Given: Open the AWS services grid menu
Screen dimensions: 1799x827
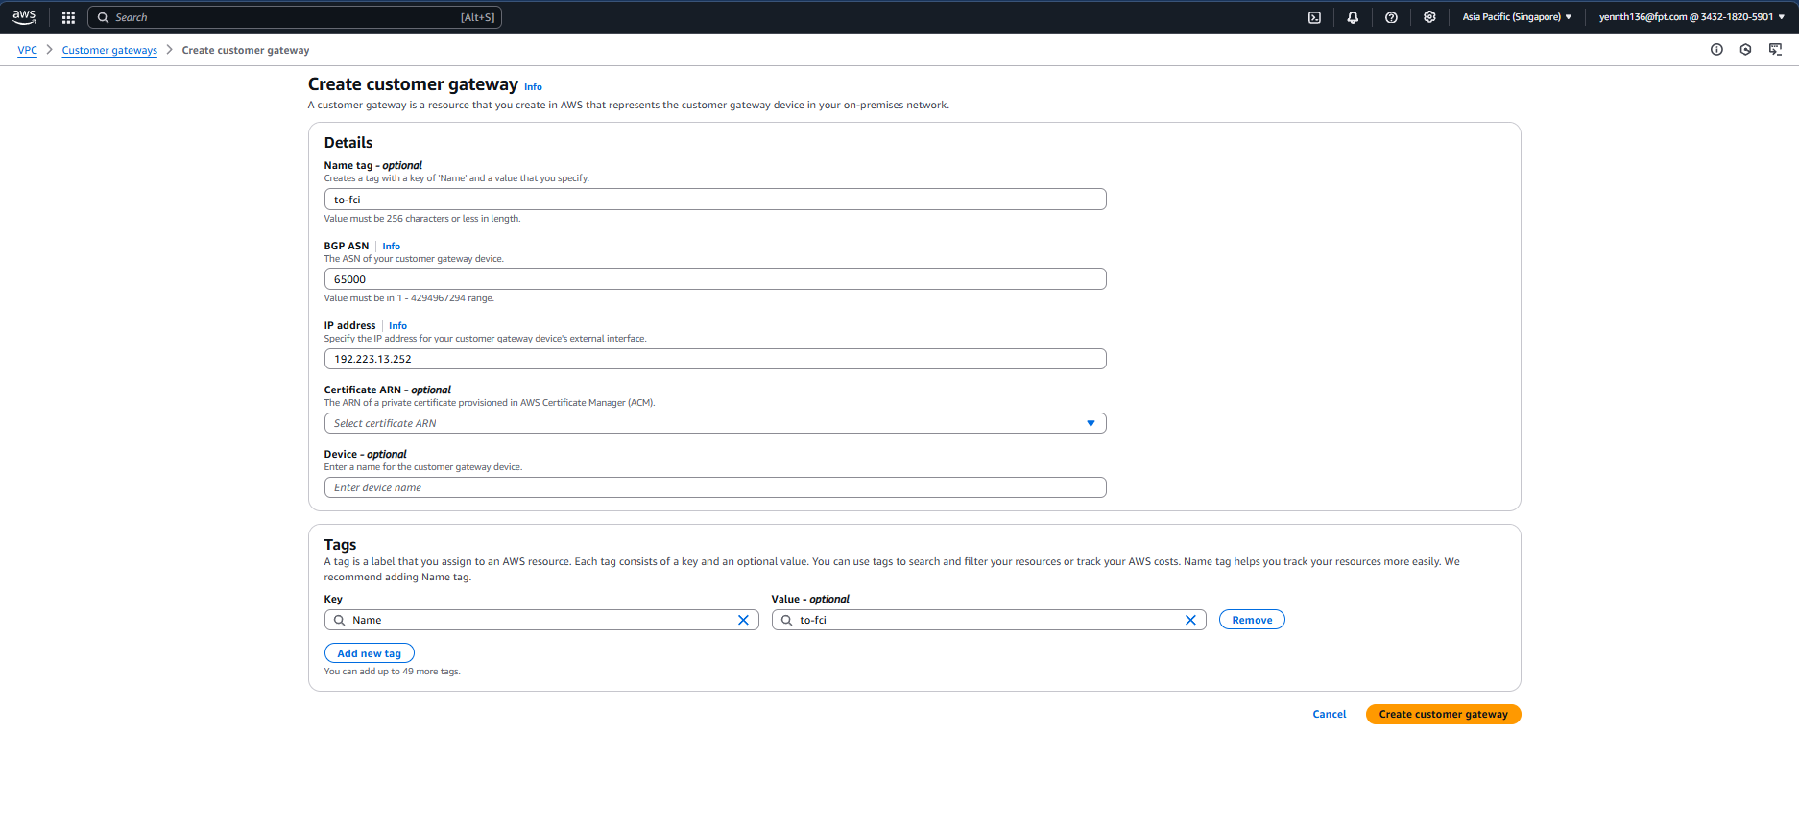Looking at the screenshot, I should pyautogui.click(x=68, y=17).
